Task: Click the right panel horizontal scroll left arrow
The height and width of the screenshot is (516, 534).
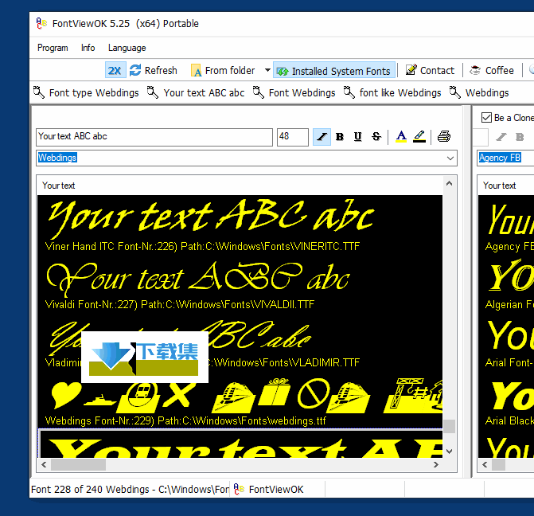Action: click(x=485, y=464)
